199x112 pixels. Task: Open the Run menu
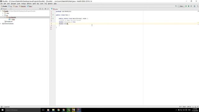[38, 4]
